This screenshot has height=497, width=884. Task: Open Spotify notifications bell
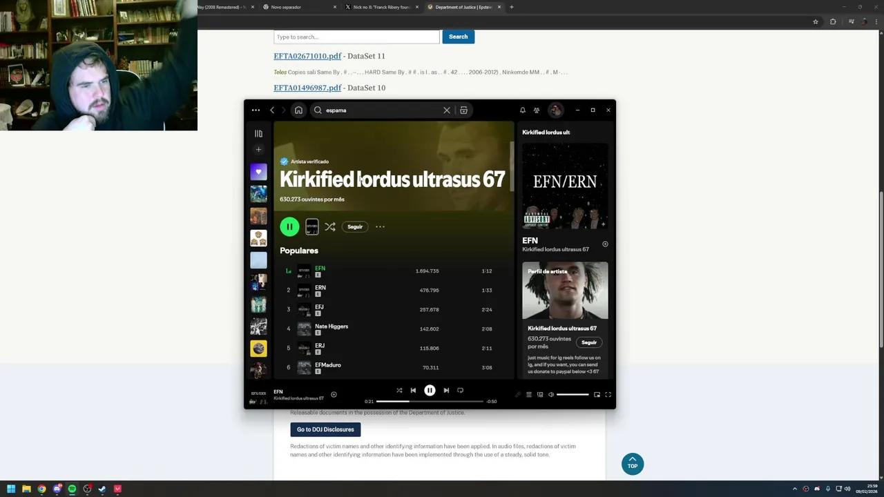click(523, 110)
